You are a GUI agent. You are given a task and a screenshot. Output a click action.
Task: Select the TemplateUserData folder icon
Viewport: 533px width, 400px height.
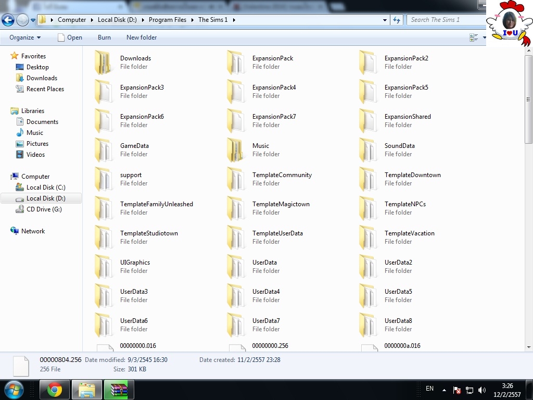pos(236,238)
